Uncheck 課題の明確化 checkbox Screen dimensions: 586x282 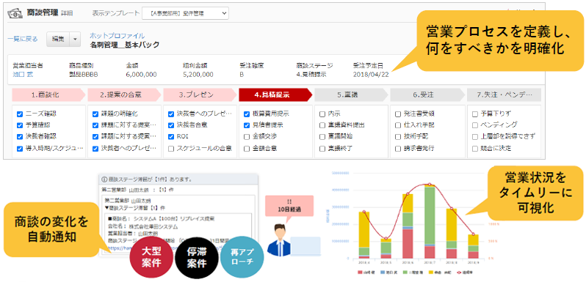pyautogui.click(x=95, y=114)
